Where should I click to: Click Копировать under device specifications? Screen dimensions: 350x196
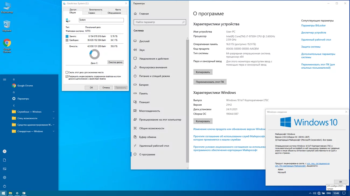[203, 72]
